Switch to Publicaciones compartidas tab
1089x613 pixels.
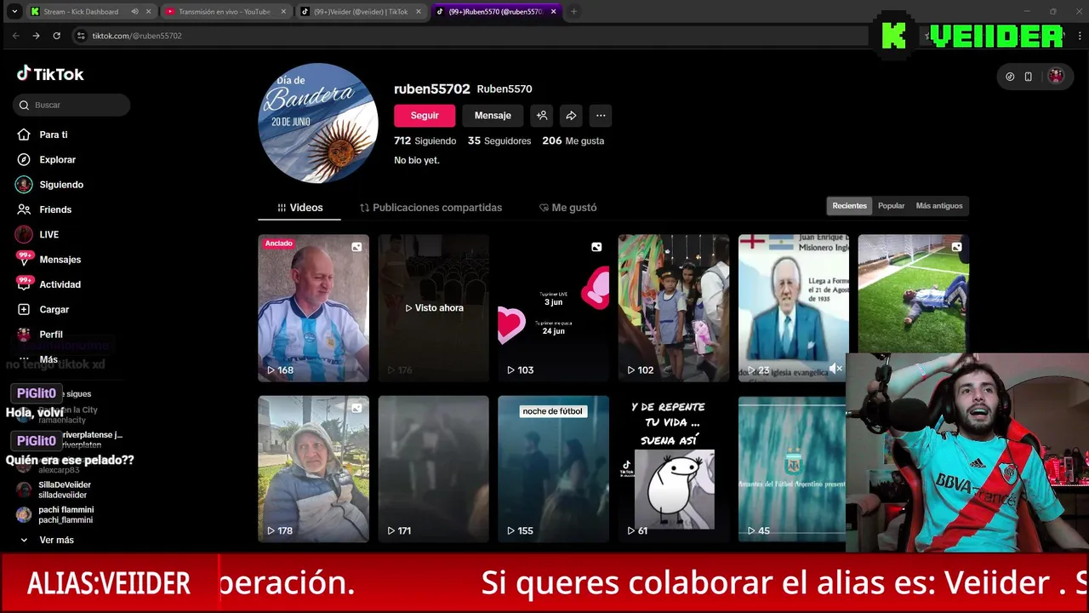[x=430, y=208]
